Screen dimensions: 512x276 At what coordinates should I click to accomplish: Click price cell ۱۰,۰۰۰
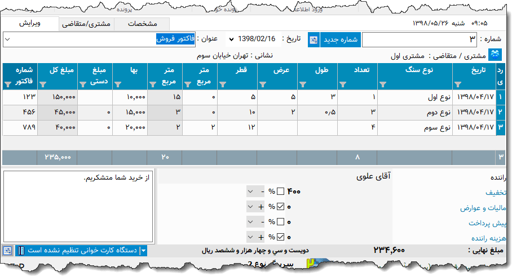[130, 97]
